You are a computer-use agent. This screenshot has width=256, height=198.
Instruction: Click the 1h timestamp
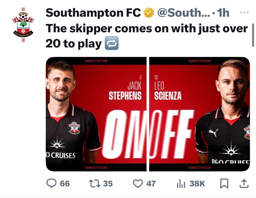(x=223, y=13)
